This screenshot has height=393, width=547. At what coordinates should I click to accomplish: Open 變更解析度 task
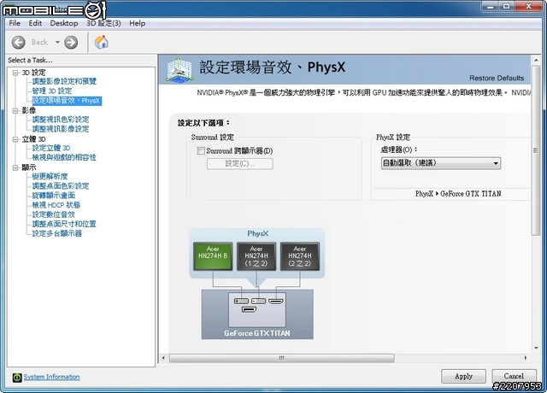pyautogui.click(x=50, y=177)
